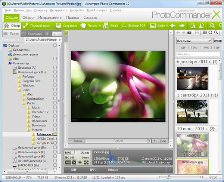Enable the GIF file type filter checkbox
The image size is (224, 182).
[x=178, y=48]
